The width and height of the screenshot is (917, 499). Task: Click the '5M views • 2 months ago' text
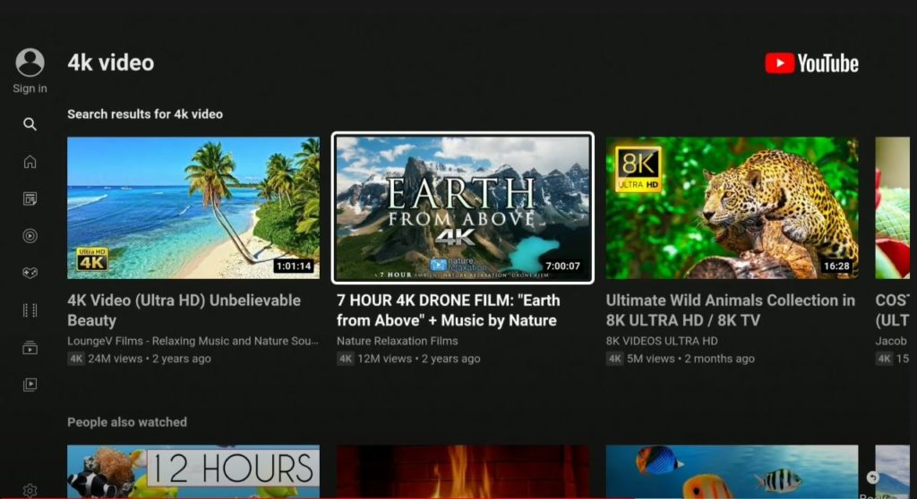[690, 359]
